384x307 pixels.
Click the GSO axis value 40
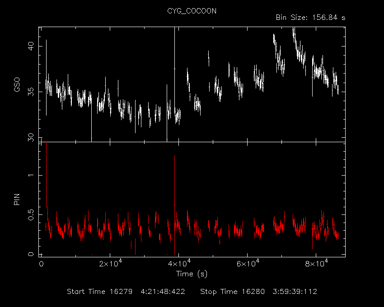point(31,46)
